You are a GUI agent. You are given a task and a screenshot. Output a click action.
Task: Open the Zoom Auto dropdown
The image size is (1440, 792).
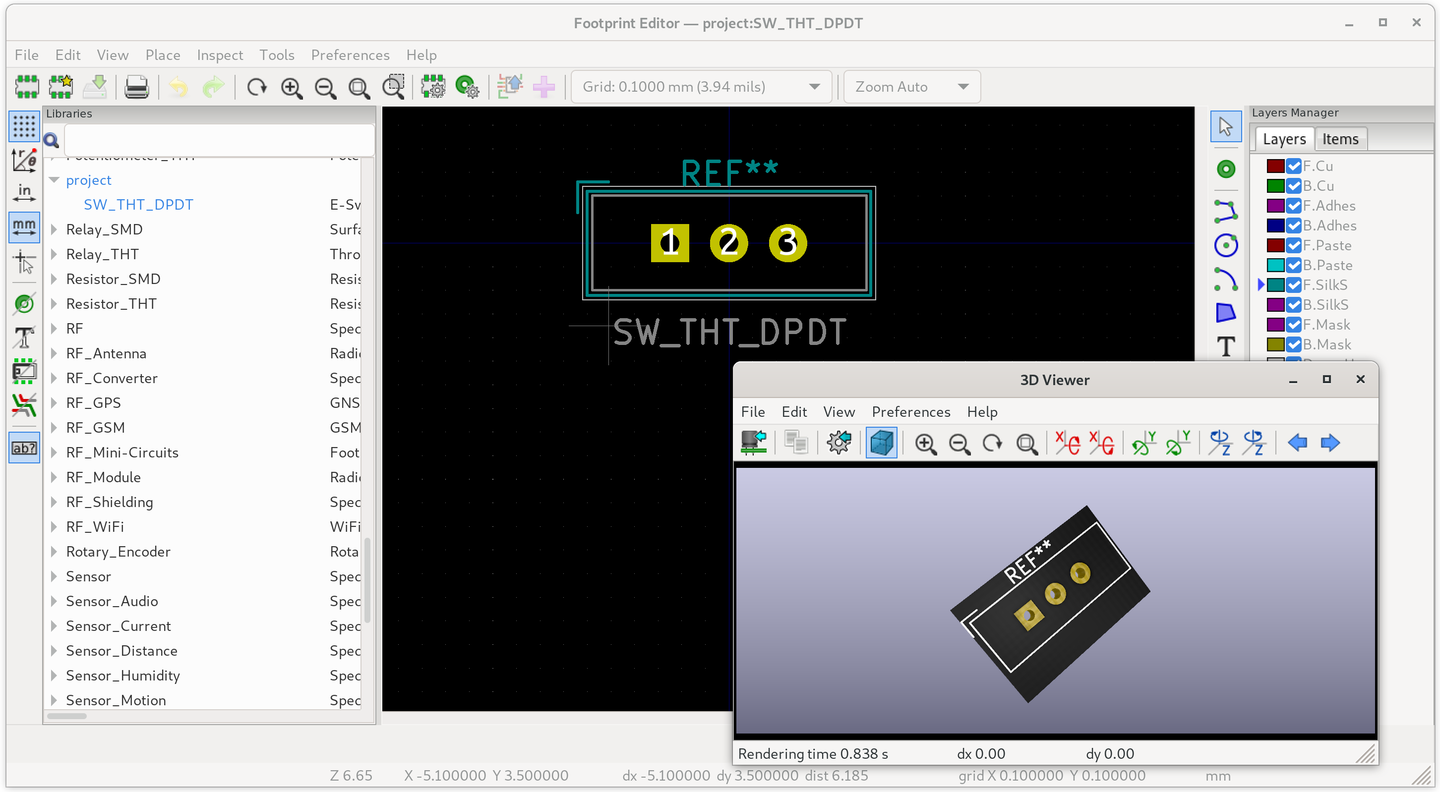tap(911, 87)
